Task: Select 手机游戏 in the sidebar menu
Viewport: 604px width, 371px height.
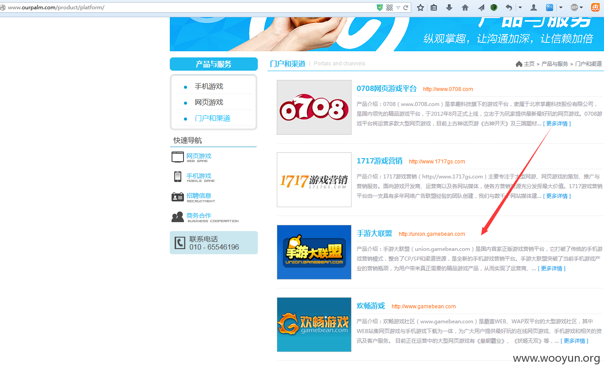Action: coord(209,87)
